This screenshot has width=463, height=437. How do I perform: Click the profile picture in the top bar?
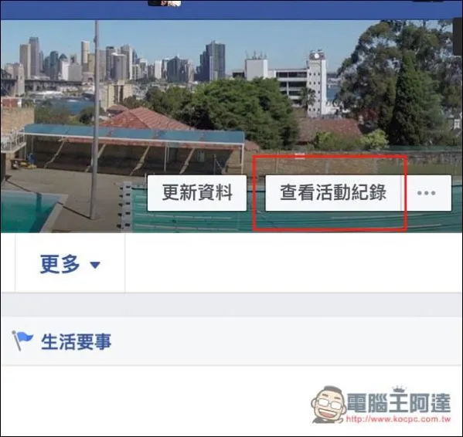pos(164,3)
